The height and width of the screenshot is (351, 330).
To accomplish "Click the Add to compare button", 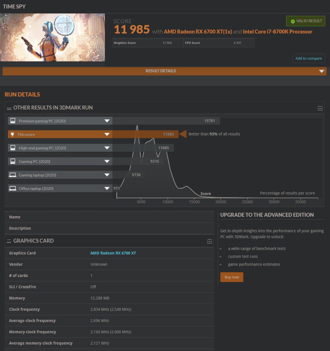I will tap(309, 58).
